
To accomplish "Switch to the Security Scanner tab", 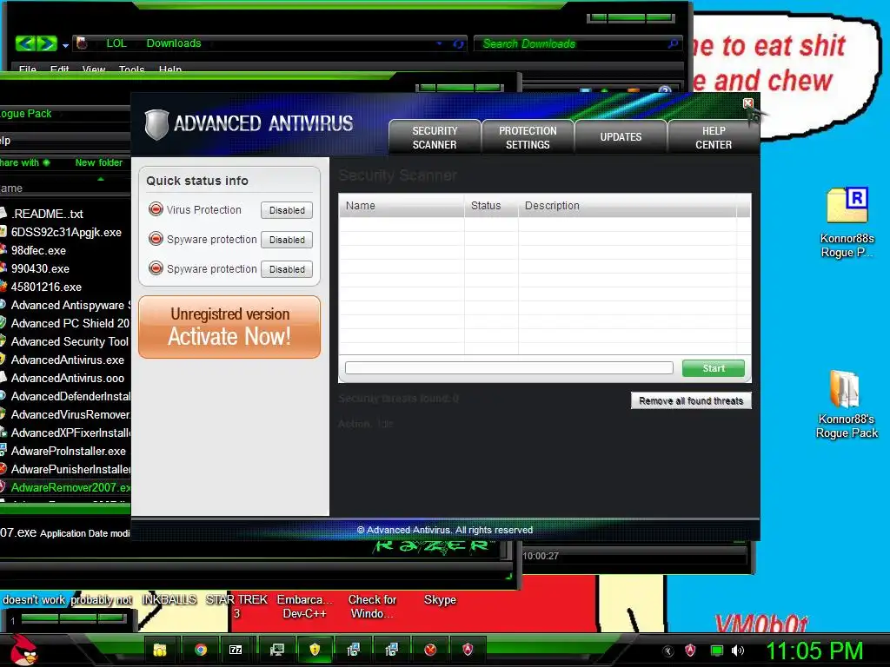I will 435,137.
